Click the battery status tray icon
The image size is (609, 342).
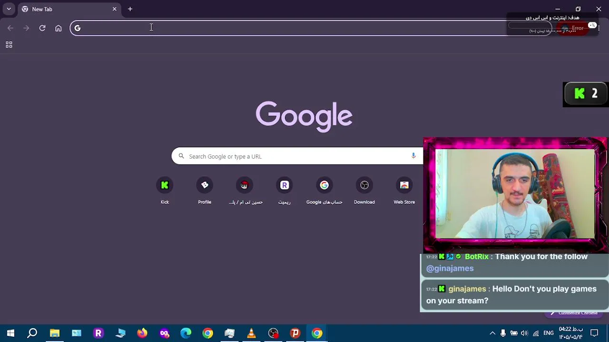(x=514, y=333)
